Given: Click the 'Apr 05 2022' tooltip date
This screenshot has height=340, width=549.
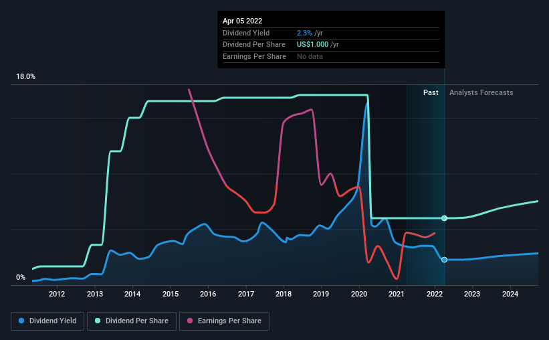Looking at the screenshot, I should tap(242, 21).
